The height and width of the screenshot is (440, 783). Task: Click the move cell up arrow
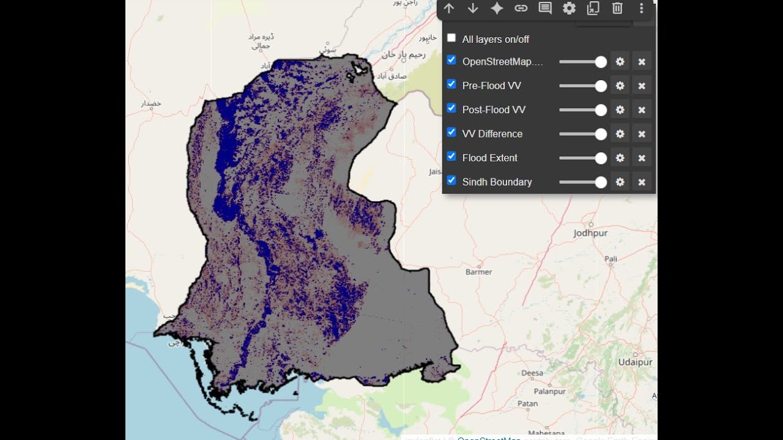[449, 8]
